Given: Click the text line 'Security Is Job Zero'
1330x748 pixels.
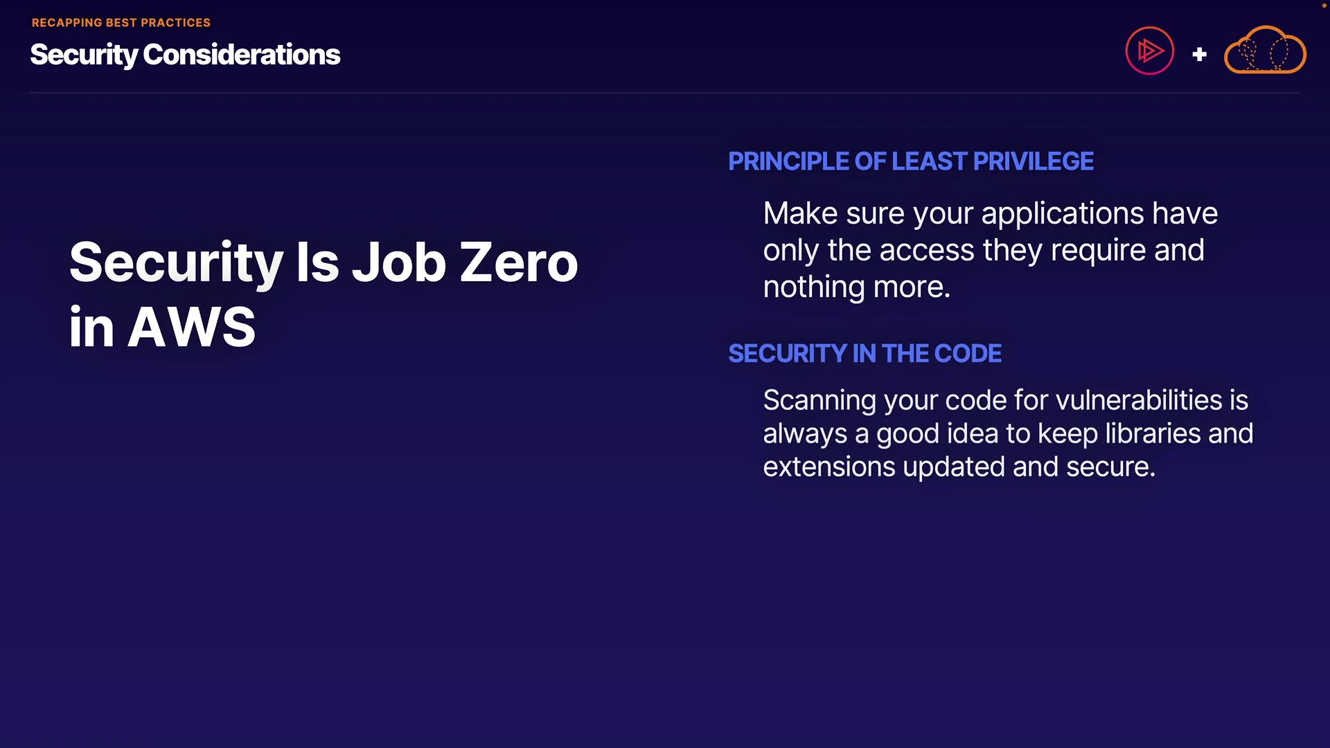Looking at the screenshot, I should click(x=323, y=262).
